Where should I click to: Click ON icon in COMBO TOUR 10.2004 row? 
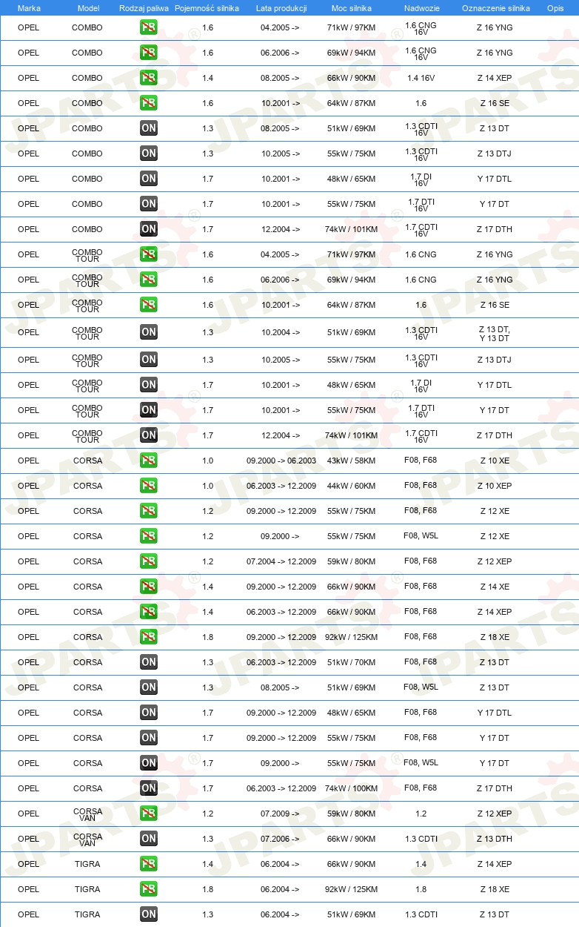pyautogui.click(x=148, y=332)
